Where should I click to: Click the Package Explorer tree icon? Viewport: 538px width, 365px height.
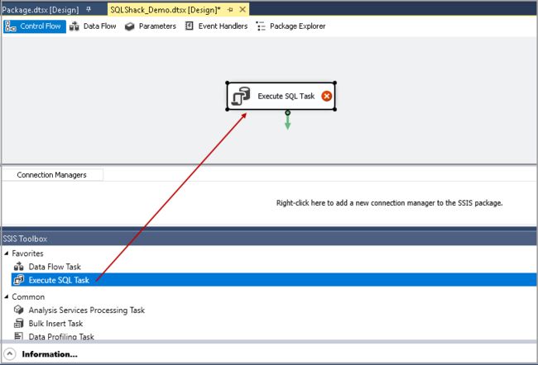261,26
